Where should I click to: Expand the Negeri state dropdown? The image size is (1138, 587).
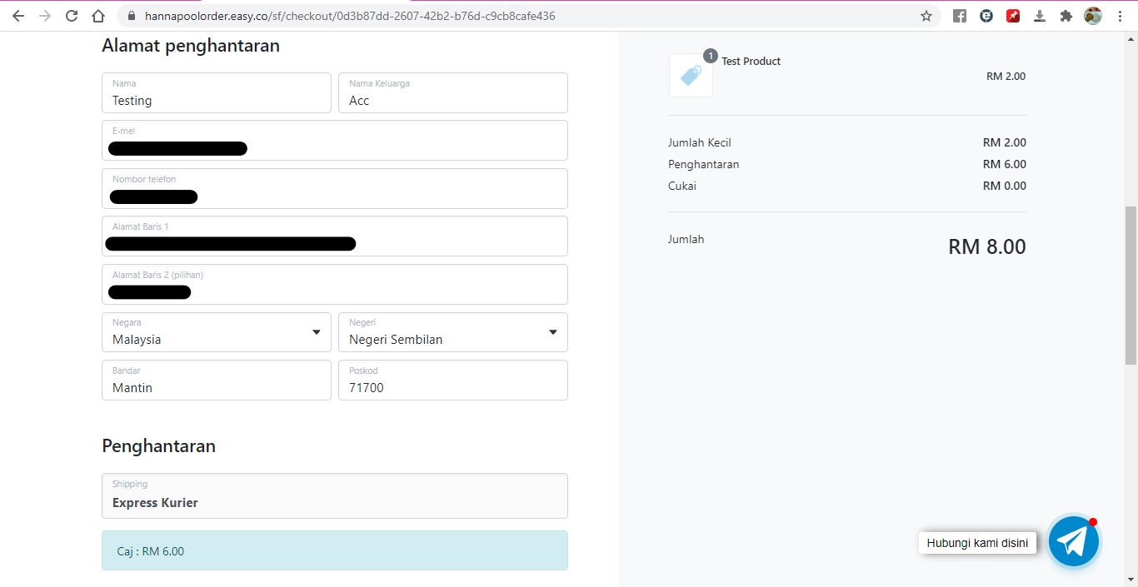pos(452,332)
